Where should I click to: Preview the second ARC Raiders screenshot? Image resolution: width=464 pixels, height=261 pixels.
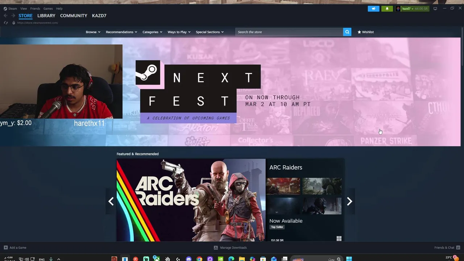point(322,186)
